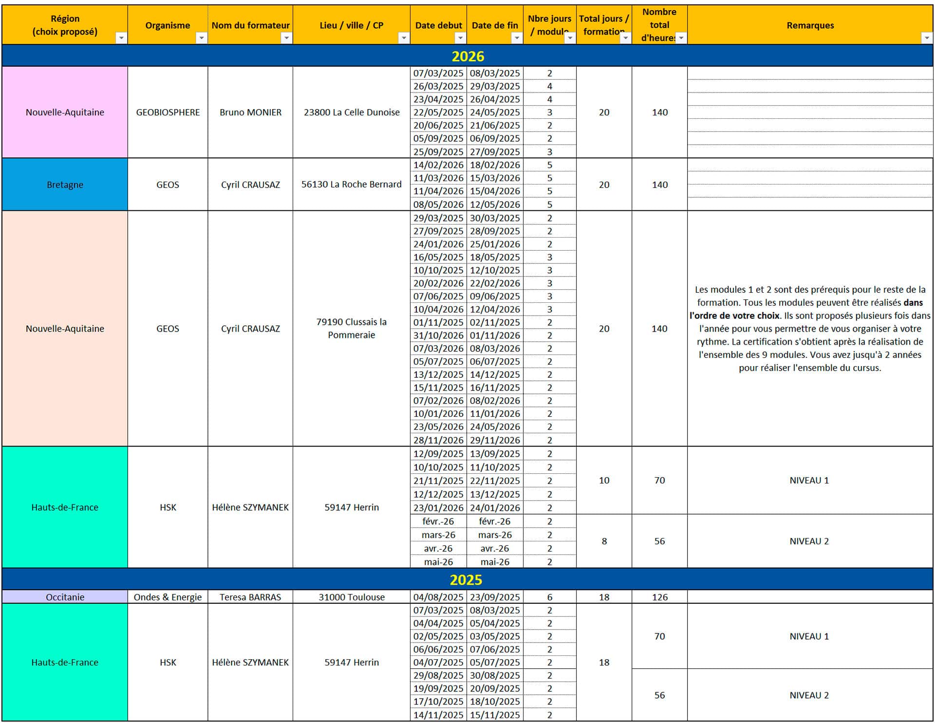The width and height of the screenshot is (935, 723).
Task: Click the pink Nouvelle-Aquitaine region cell
Action: pos(65,112)
